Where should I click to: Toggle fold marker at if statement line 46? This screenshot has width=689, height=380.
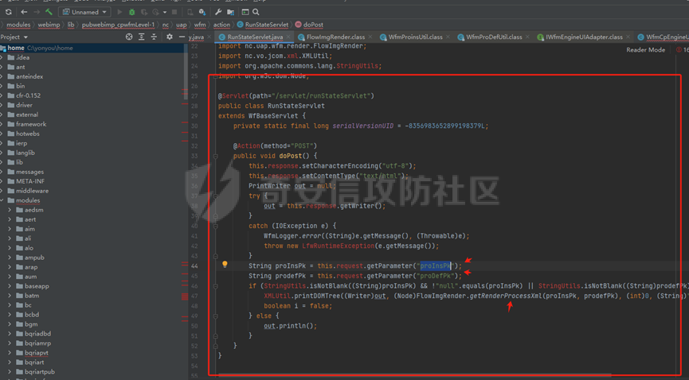pos(215,286)
